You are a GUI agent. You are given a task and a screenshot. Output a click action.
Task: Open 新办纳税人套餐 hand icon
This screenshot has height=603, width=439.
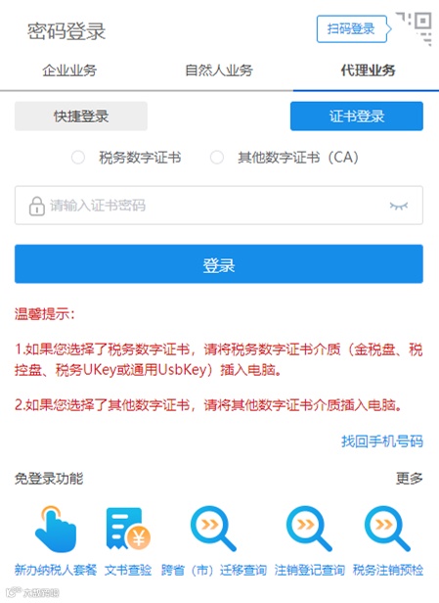(56, 529)
